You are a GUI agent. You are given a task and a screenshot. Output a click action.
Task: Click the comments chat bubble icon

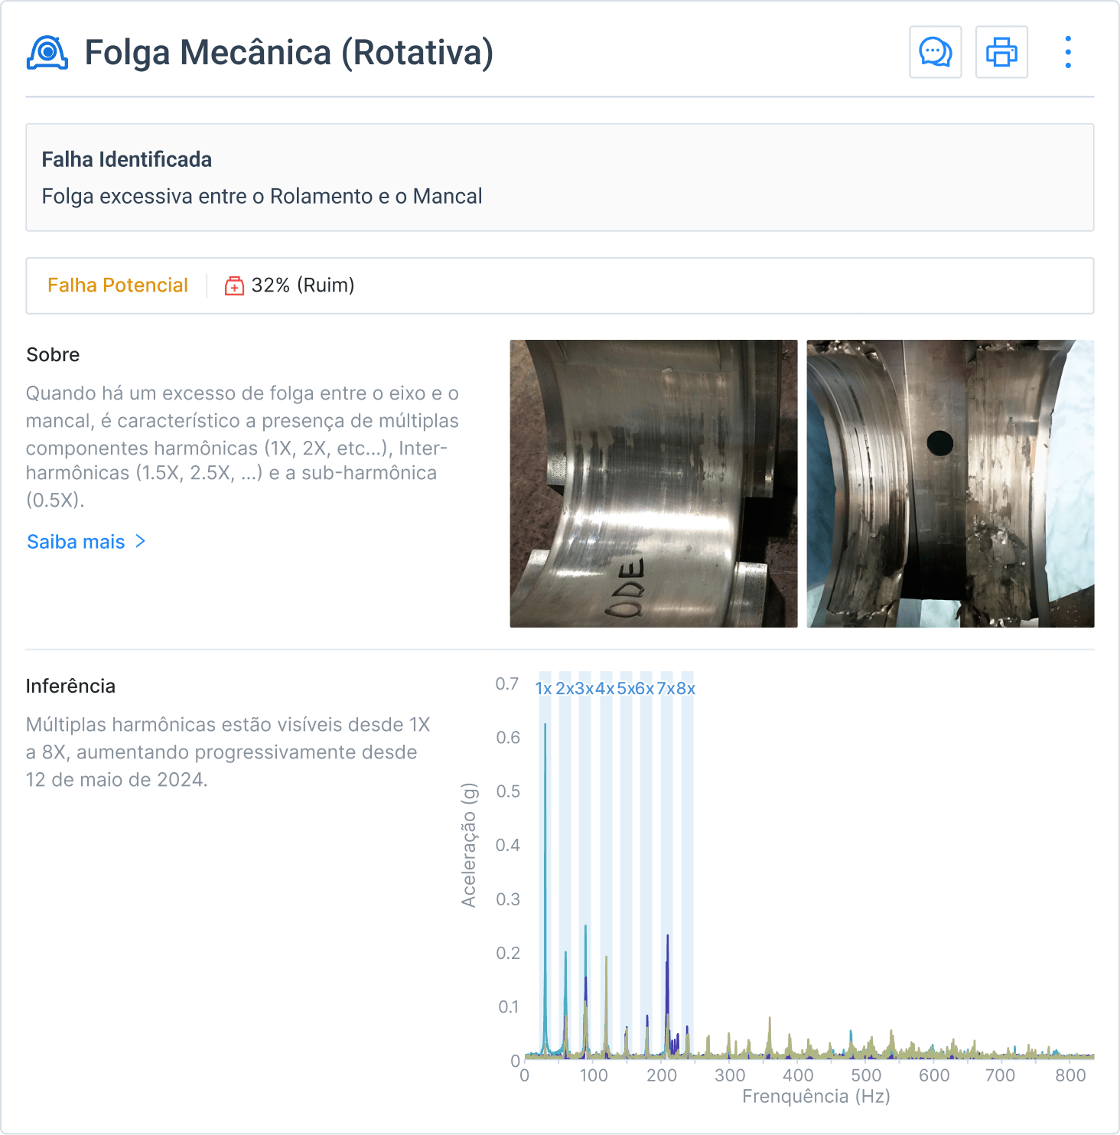[x=935, y=52]
